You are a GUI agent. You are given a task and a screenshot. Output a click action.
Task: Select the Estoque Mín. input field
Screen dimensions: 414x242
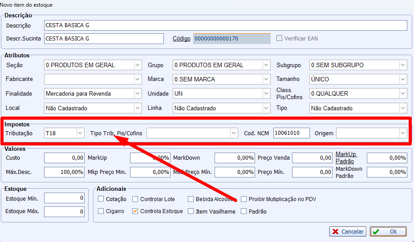64,198
